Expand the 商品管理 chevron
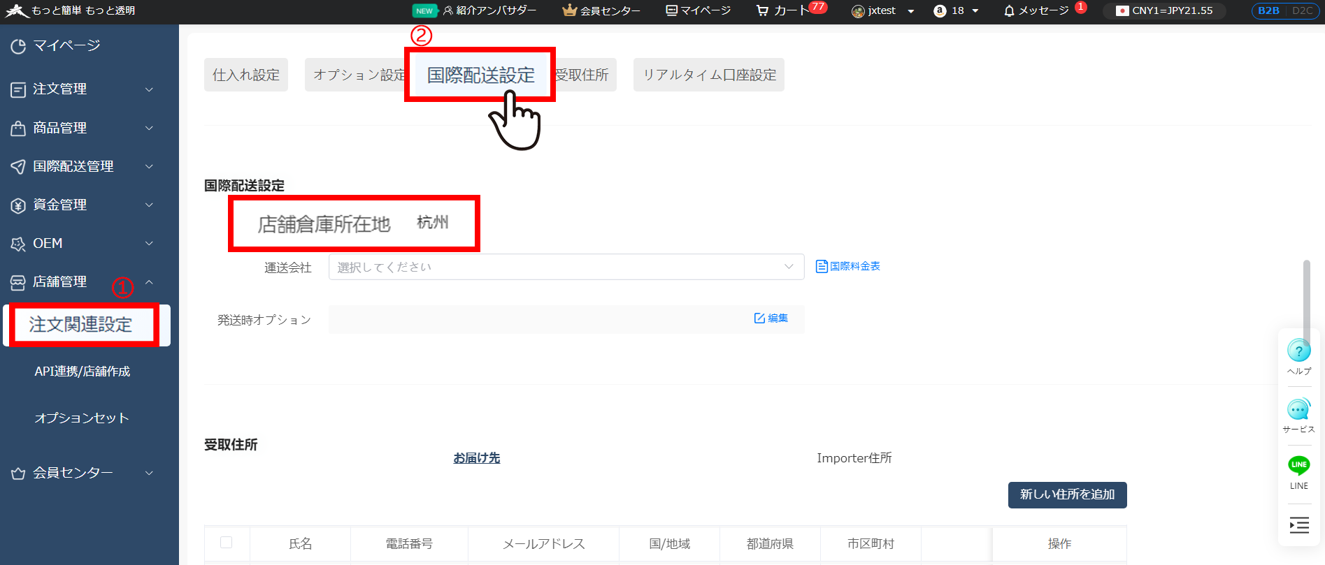 149,128
